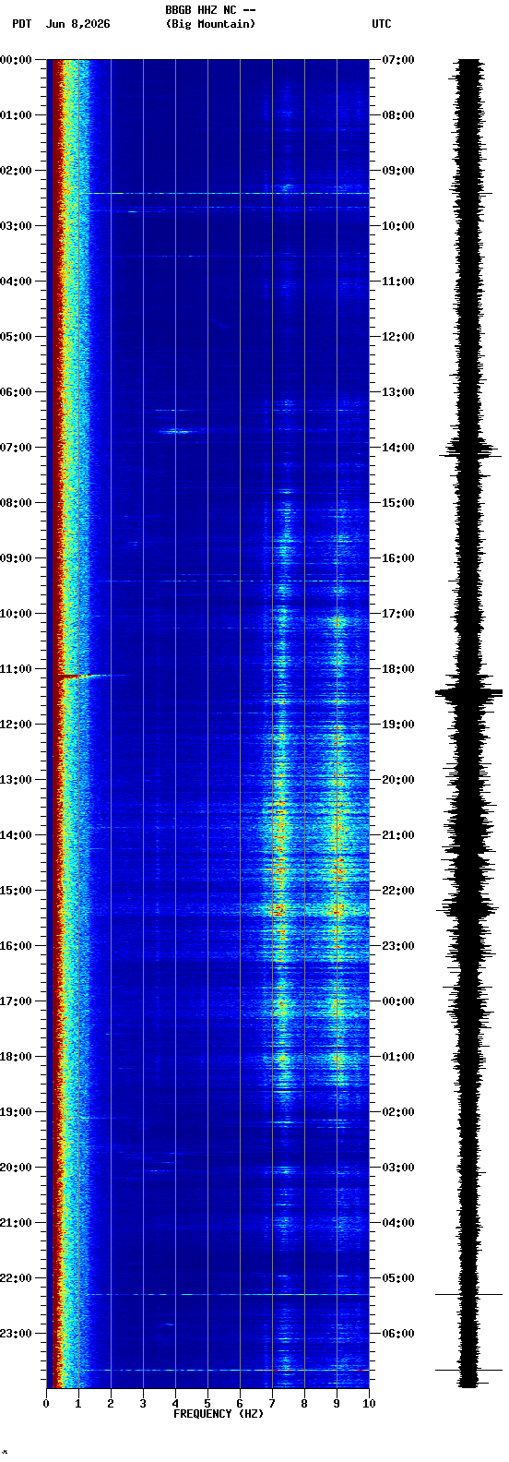Click the PDT time label '23:00'
This screenshot has width=509, height=1462.
[x=16, y=1334]
